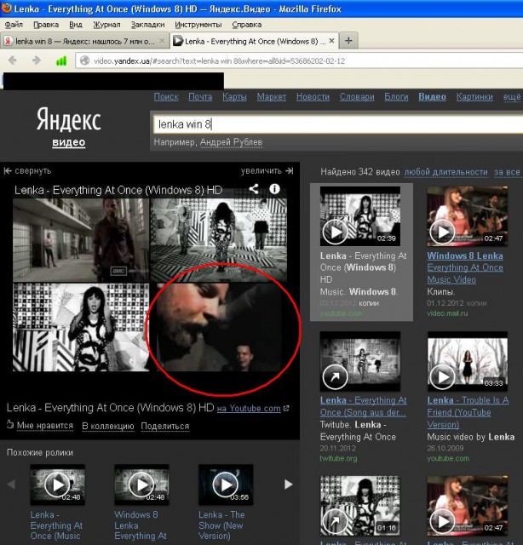Open the Правка menu
This screenshot has height=545, width=523.
(x=46, y=25)
